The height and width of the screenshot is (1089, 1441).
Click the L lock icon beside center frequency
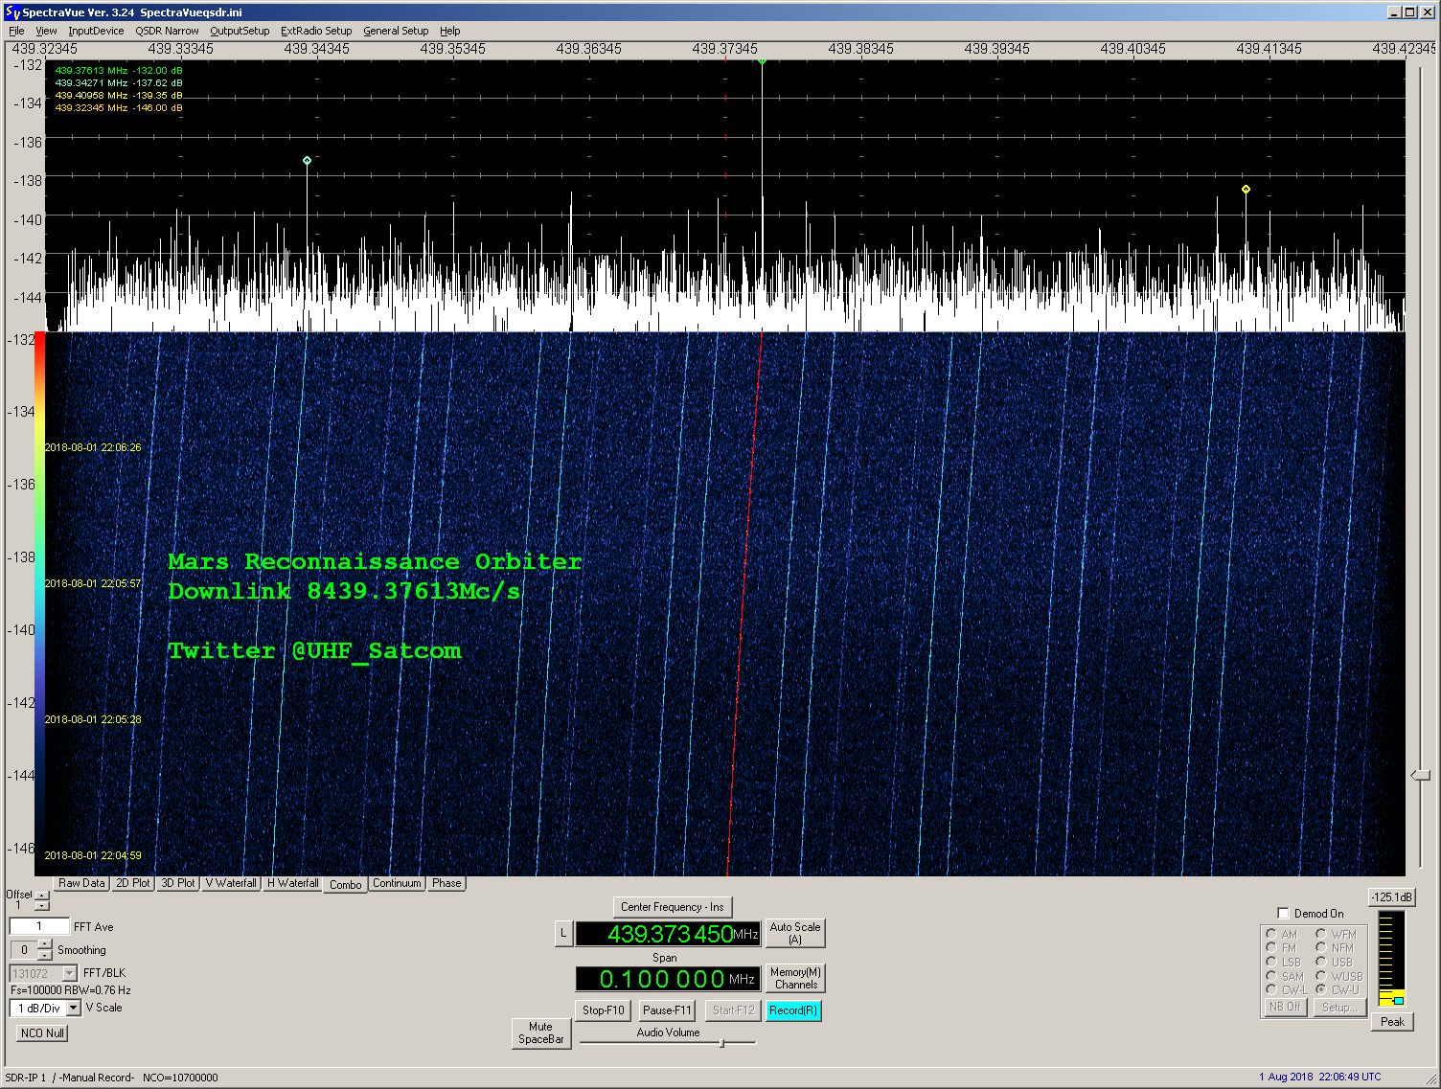pos(563,934)
